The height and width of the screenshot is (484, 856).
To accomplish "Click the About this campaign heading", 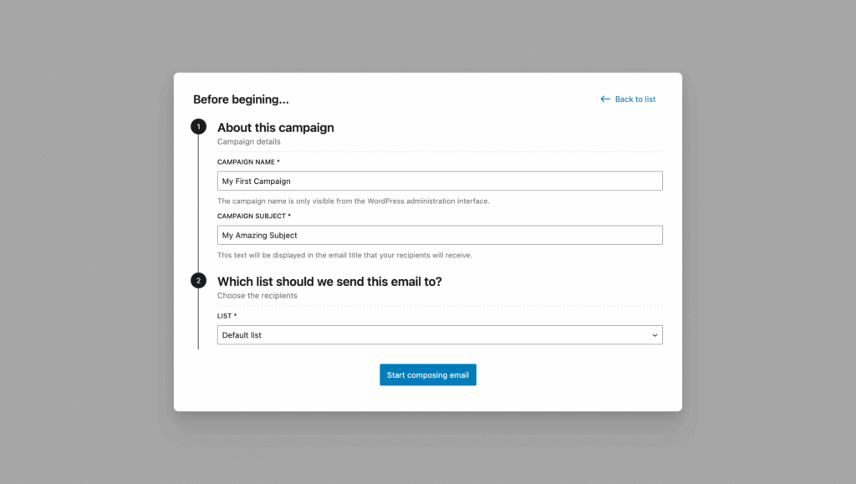I will (x=275, y=128).
